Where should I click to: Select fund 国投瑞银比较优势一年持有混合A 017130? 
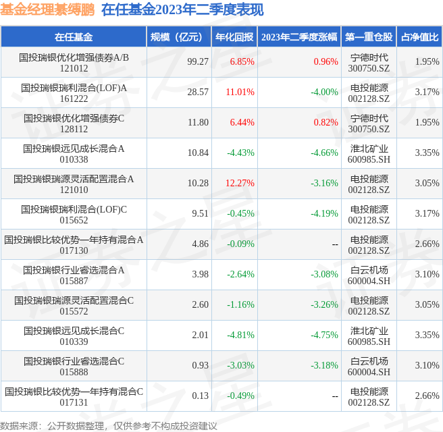[74, 245]
